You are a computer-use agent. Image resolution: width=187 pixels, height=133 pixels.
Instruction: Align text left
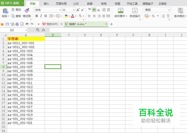point(89,16)
